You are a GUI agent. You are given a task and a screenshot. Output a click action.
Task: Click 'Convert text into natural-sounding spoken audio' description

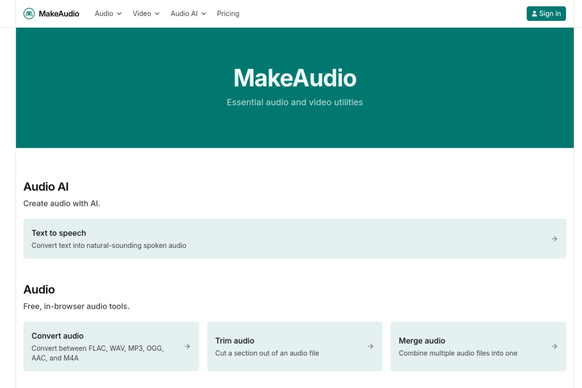pos(109,246)
